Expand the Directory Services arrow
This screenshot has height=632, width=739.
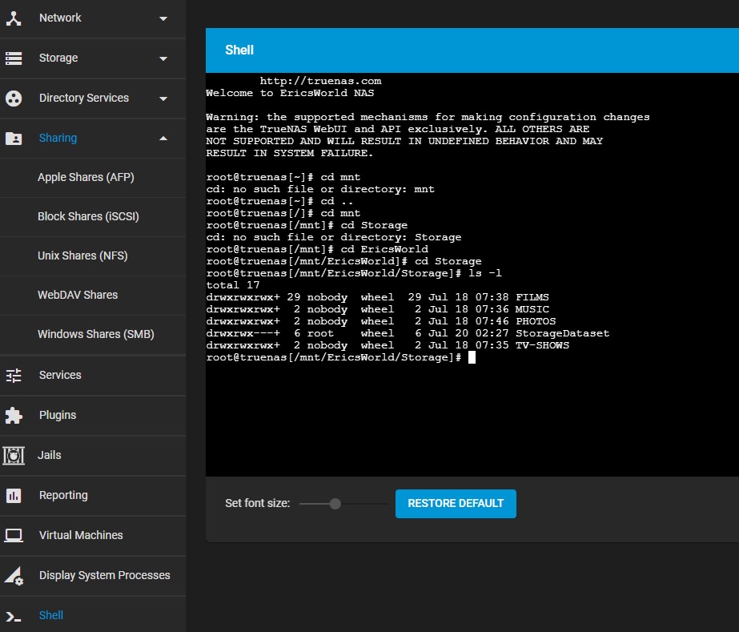point(163,99)
